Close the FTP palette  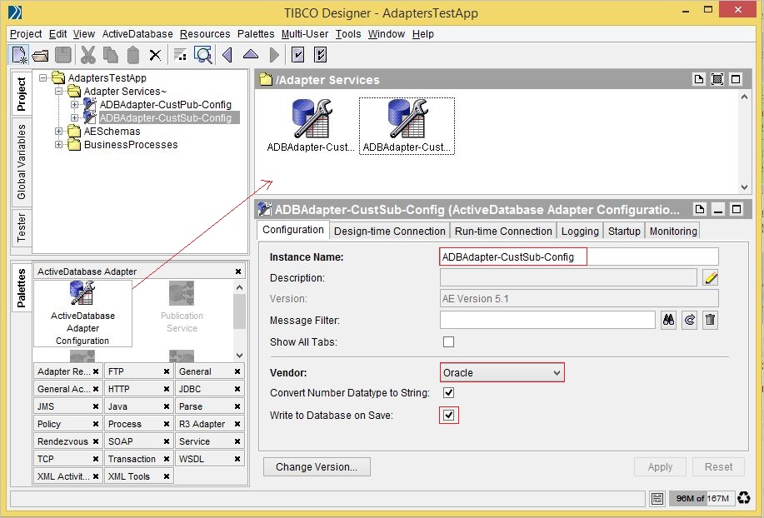point(167,371)
